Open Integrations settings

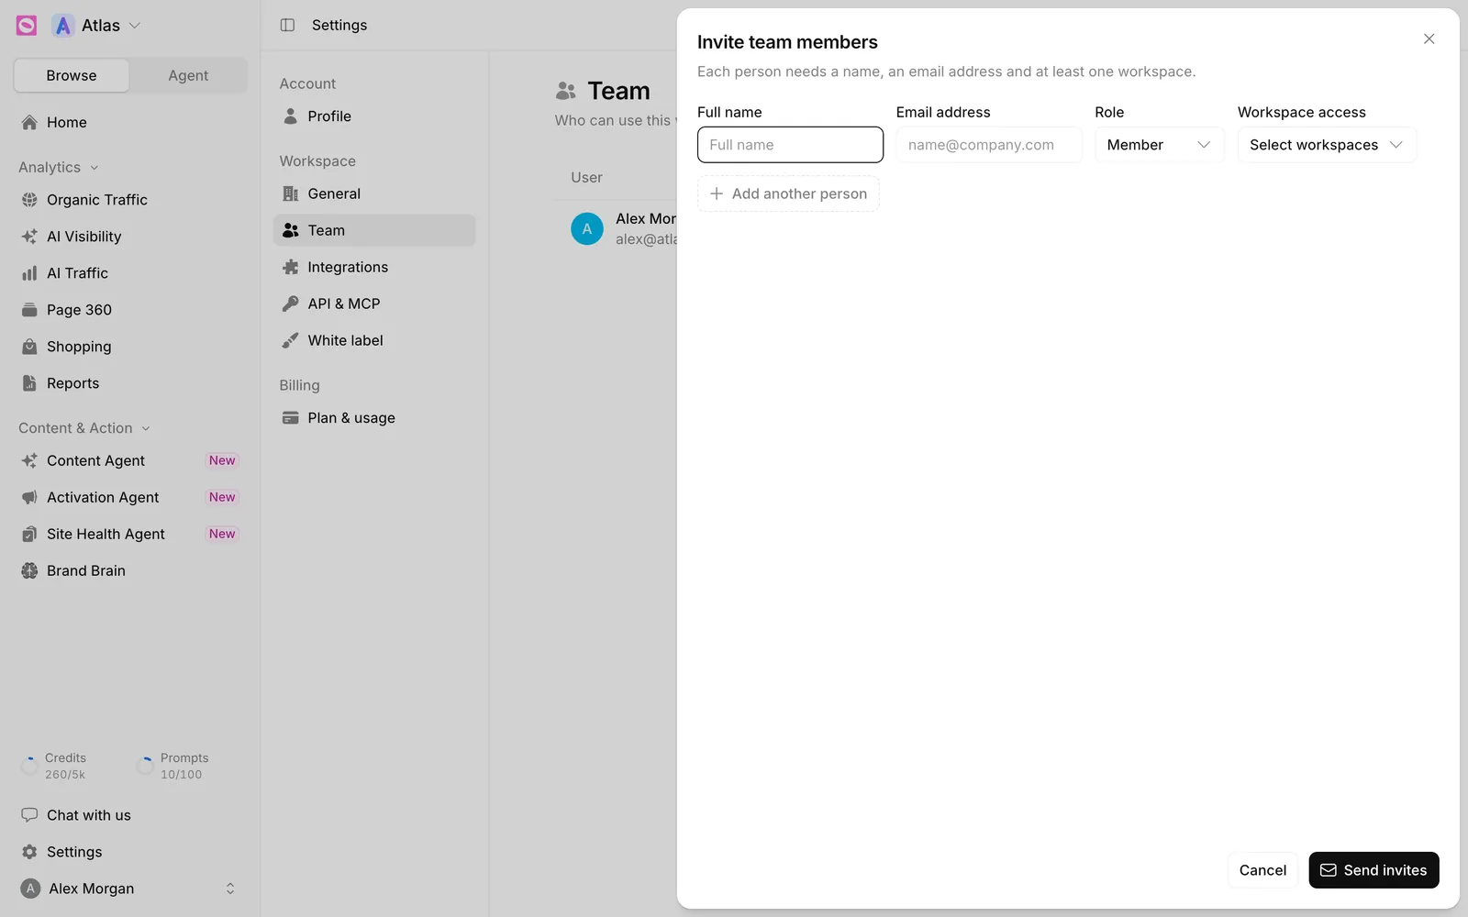tap(374, 267)
